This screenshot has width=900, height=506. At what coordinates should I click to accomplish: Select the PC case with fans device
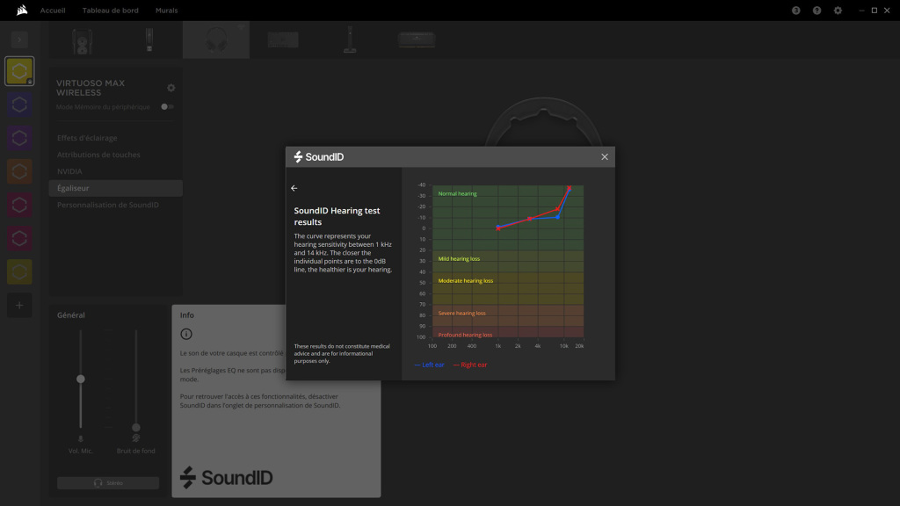tap(82, 40)
